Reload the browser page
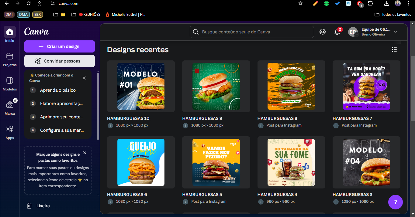Viewport: 415px width, 217px height. coord(29,4)
